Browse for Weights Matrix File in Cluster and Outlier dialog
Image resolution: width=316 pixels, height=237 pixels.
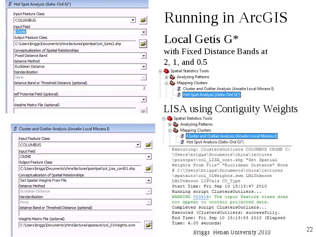(149, 225)
